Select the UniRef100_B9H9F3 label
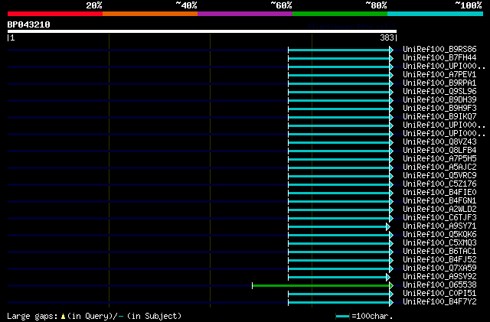The image size is (490, 322). click(x=439, y=109)
